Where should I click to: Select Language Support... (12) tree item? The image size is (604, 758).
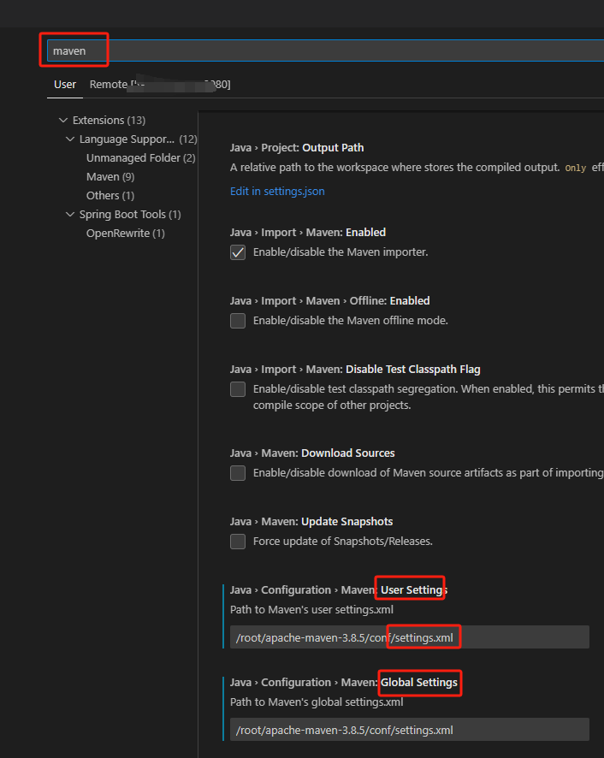(x=128, y=139)
